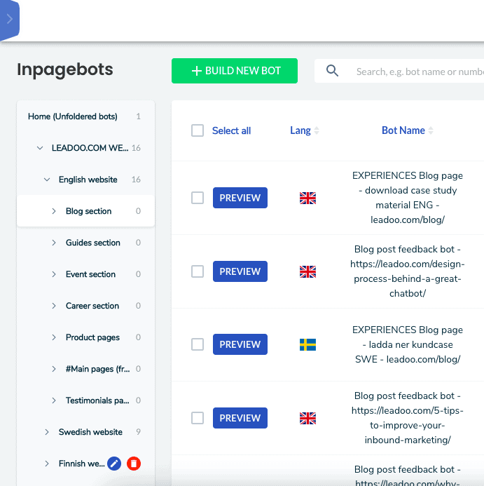Expand the #Main pages folder
484x486 pixels.
coord(53,369)
